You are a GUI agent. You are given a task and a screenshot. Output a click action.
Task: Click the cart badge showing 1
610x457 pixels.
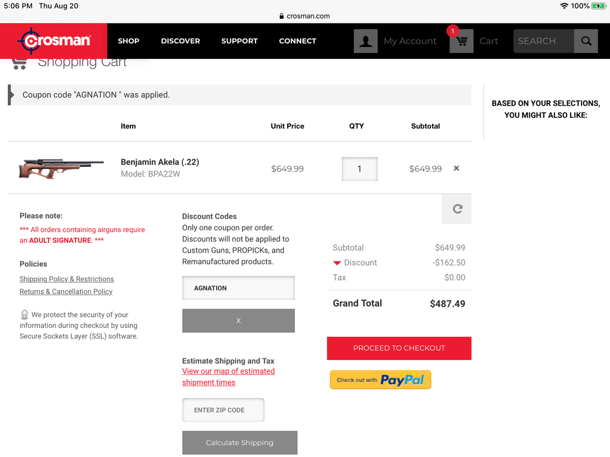point(453,31)
